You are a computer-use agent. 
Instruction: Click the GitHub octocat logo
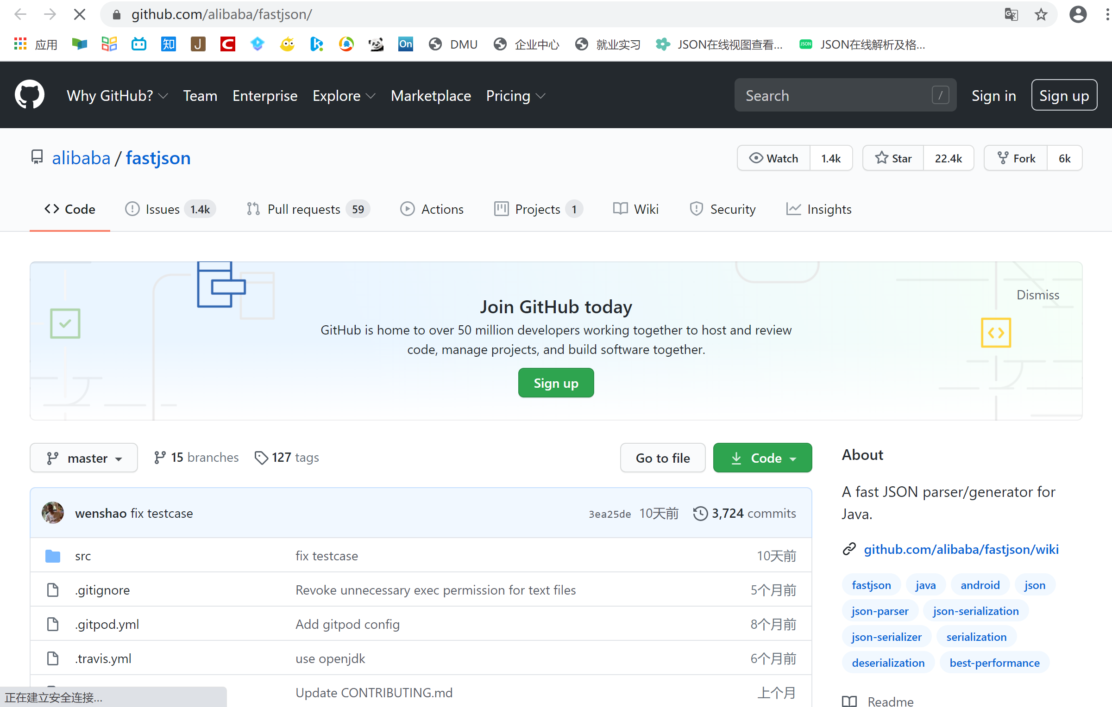click(x=30, y=94)
